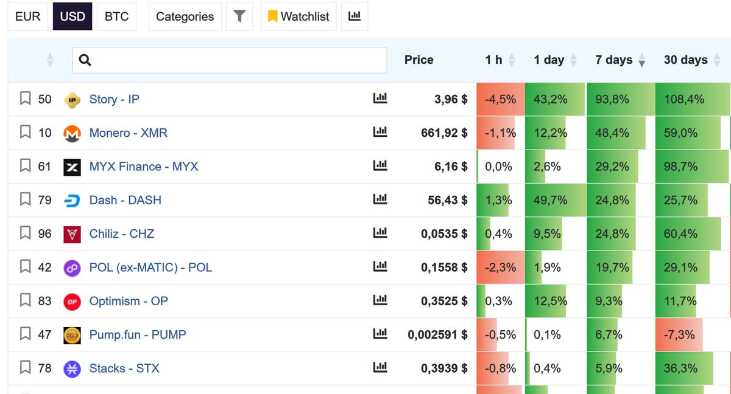731x394 pixels.
Task: Bookmark Dash - DASH to watchlist
Action: click(25, 199)
